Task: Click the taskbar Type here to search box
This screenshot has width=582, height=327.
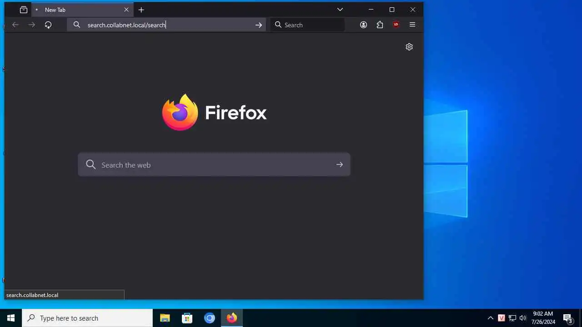Action: coord(87,318)
